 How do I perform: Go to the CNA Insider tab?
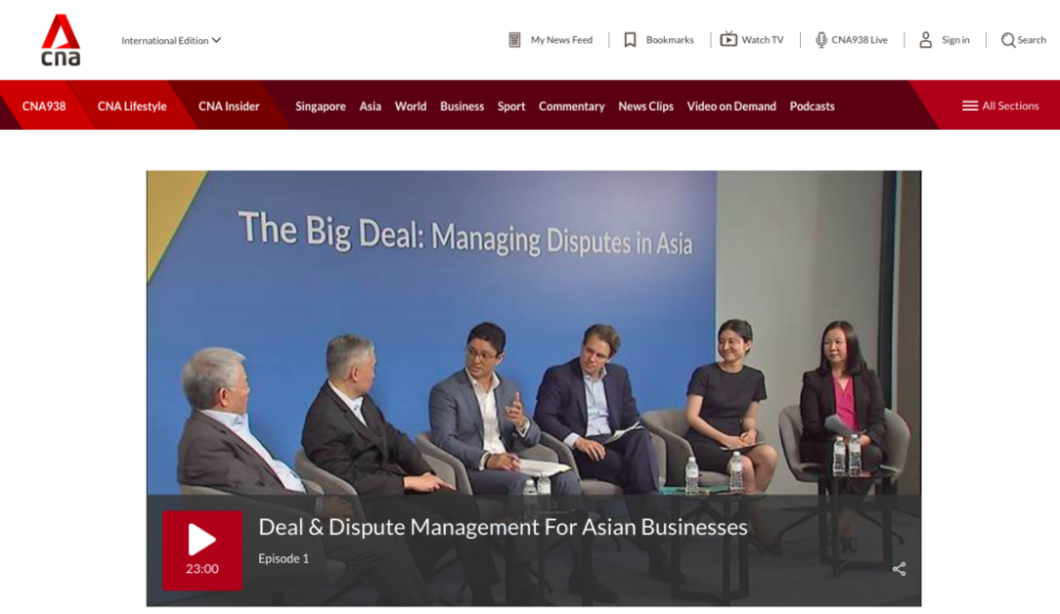tap(229, 107)
